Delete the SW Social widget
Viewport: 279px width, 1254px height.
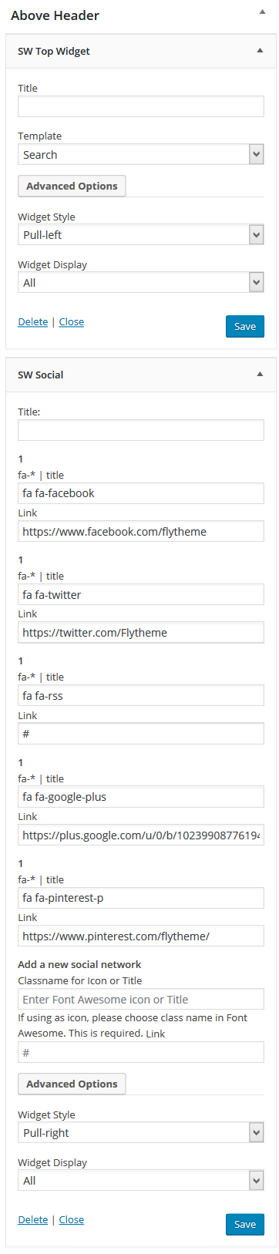pos(32,1219)
